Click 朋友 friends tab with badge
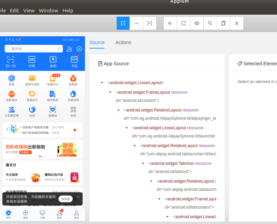 click(x=60, y=214)
